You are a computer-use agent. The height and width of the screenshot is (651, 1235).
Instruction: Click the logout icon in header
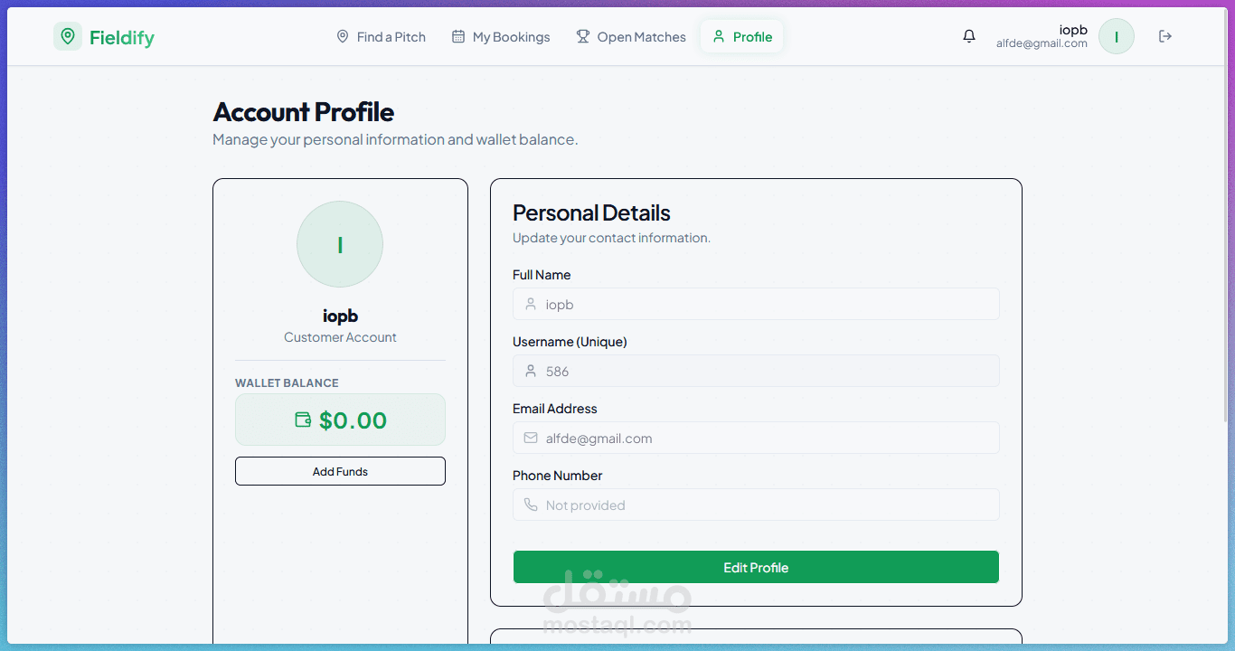click(1165, 36)
